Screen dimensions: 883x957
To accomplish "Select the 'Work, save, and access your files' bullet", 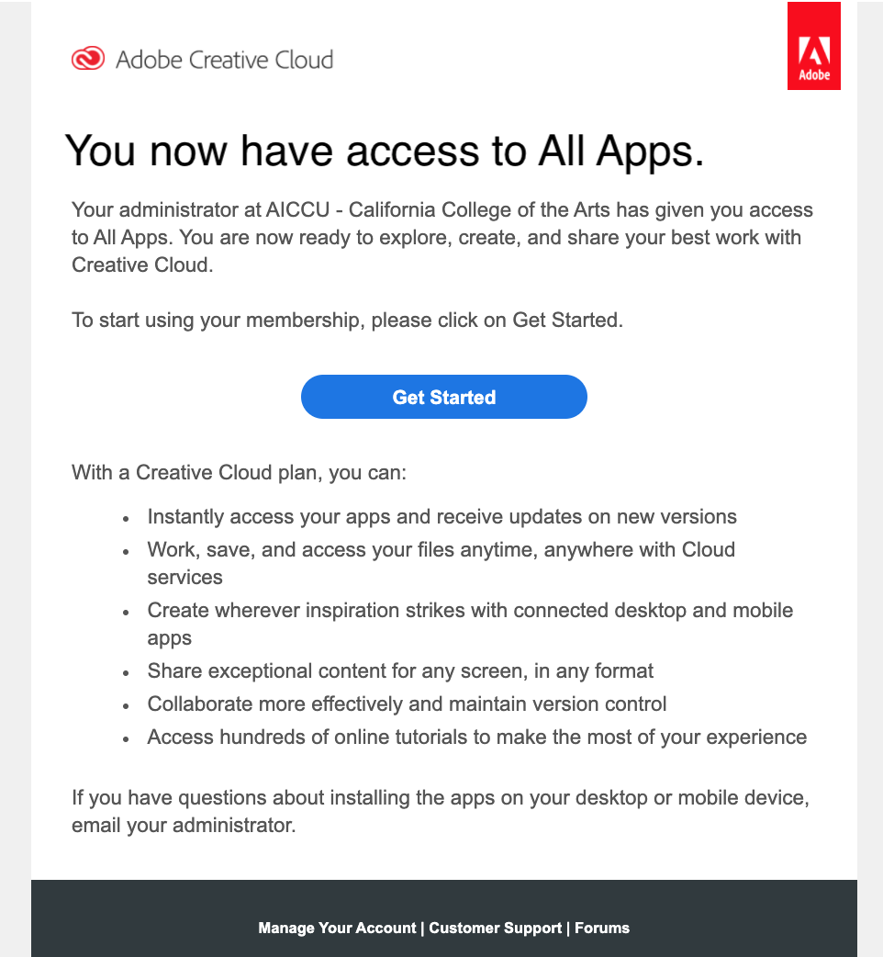I will point(441,563).
